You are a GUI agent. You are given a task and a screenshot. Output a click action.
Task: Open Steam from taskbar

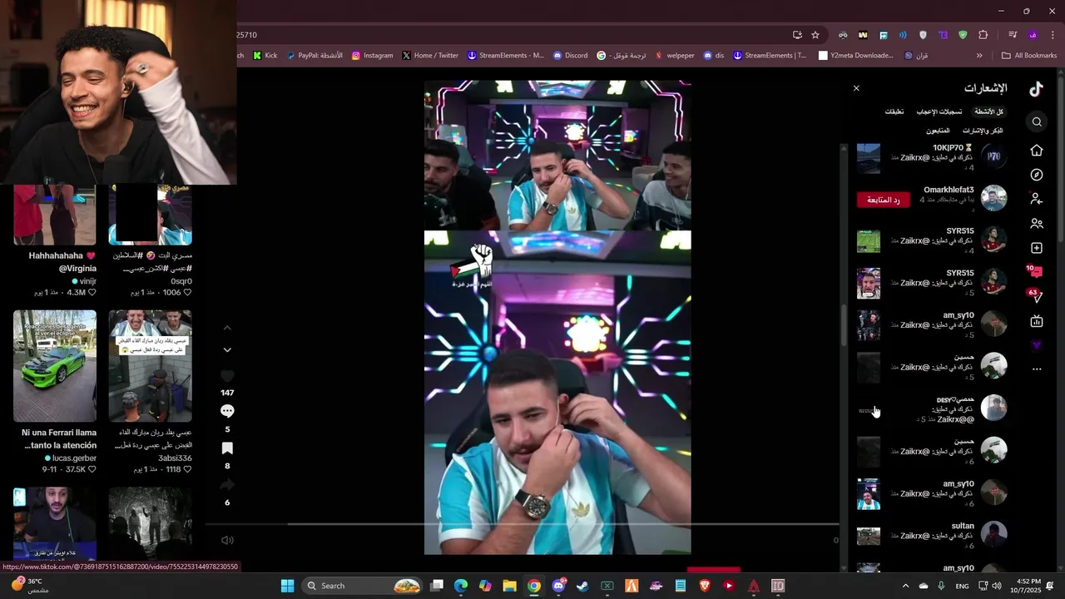coord(582,586)
